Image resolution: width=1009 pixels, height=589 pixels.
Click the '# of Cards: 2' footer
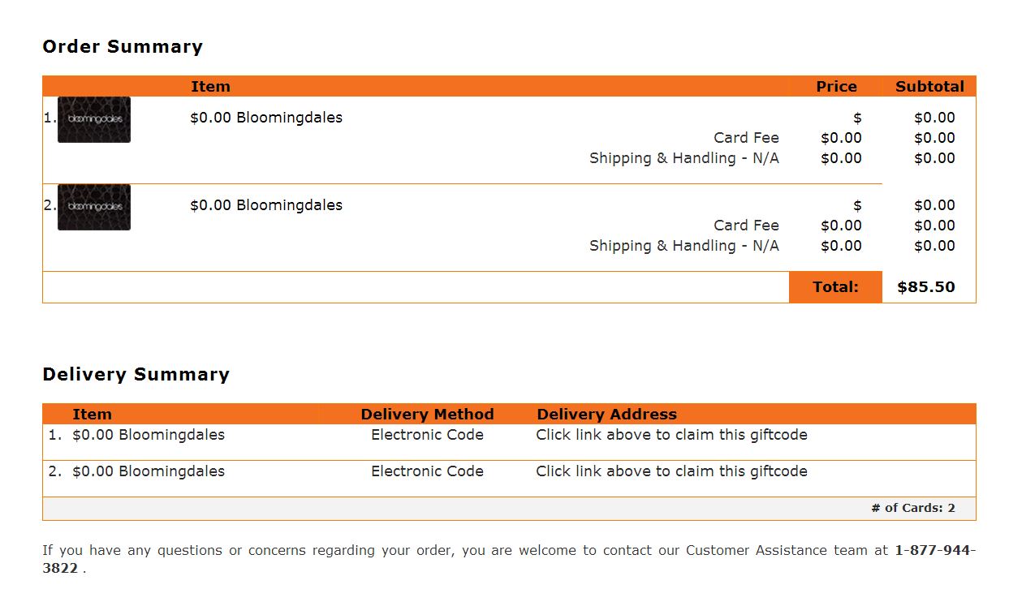point(913,509)
